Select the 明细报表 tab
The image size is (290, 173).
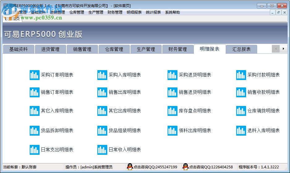(x=210, y=49)
